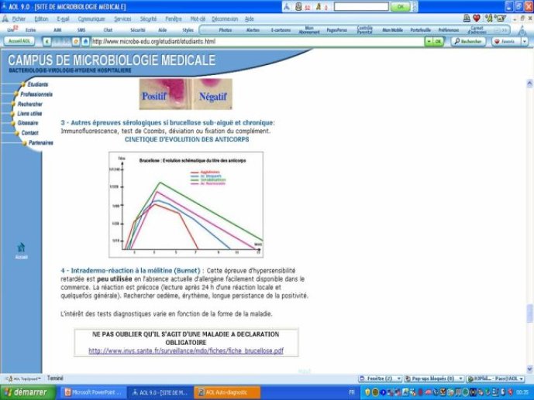
Task: Click the vertical scrollbar thumb
Action: 529,313
